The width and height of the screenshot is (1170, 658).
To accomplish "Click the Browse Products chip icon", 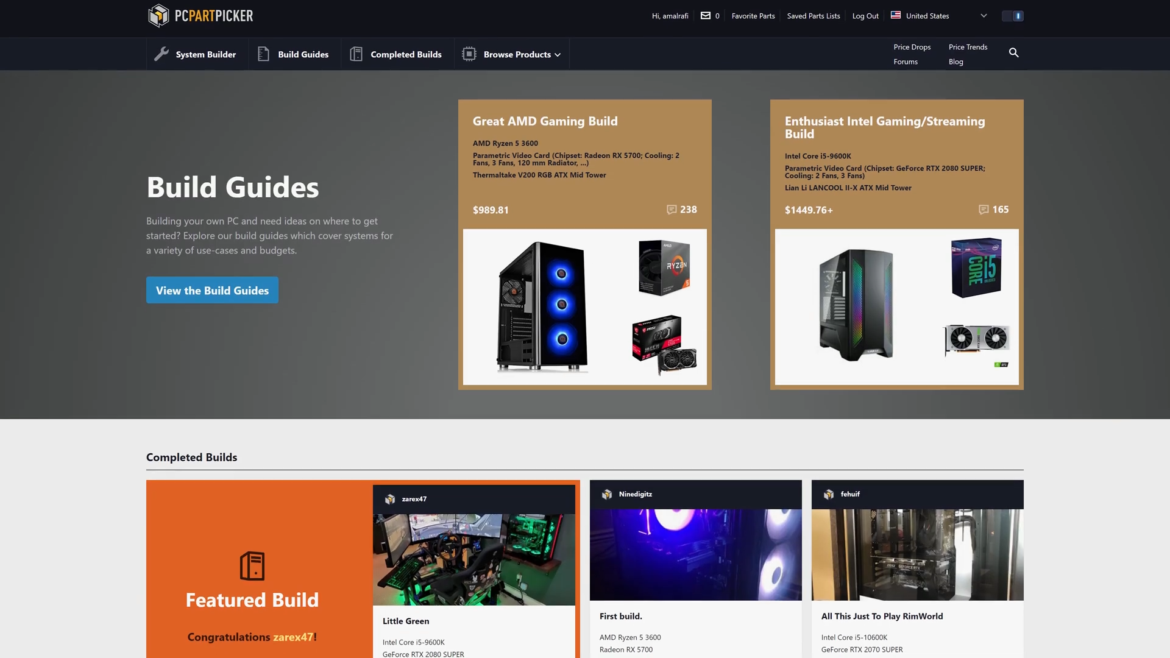I will click(469, 54).
